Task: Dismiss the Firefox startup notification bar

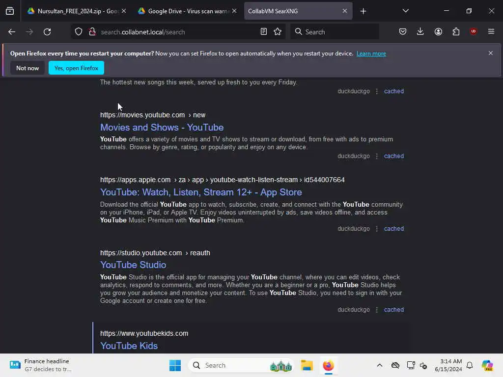Action: pos(491,53)
